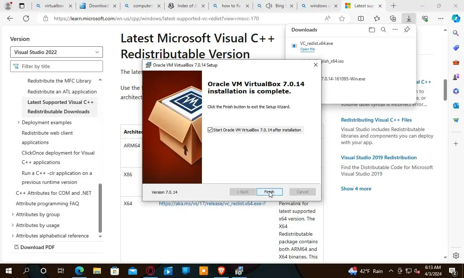Screen dimensions: 464x278
Task: Open a new browser tab
Action: click(393, 6)
